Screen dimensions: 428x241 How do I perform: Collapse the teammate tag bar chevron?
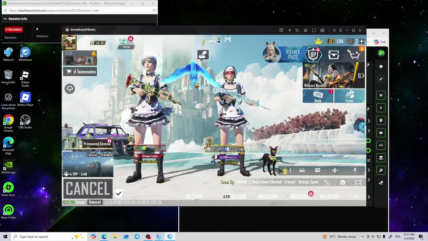[x=241, y=149]
